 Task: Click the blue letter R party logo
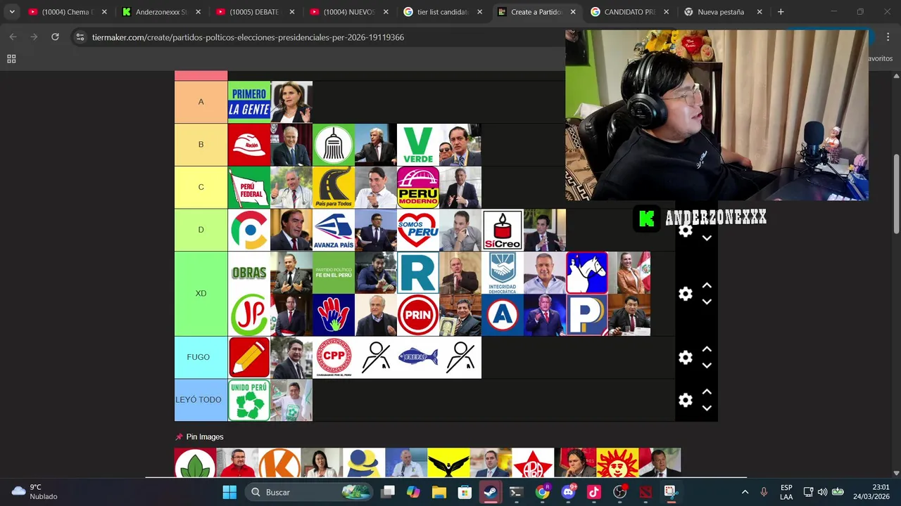(418, 273)
